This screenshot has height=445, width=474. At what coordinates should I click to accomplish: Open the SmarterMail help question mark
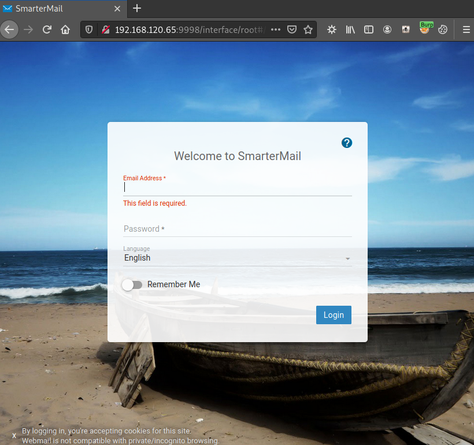[x=347, y=143]
